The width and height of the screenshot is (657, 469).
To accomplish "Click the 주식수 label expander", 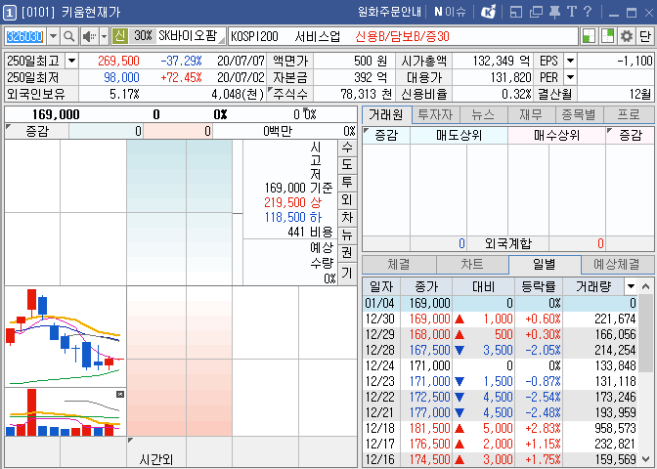I will pos(270,89).
